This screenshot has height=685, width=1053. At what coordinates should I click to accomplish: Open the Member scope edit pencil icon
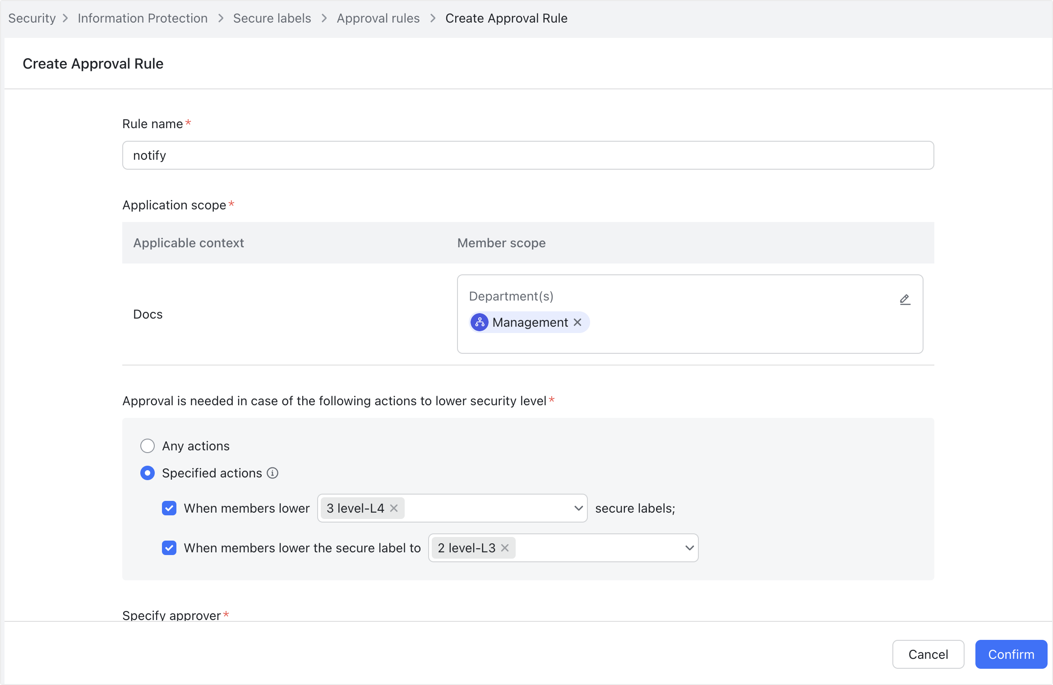point(905,299)
